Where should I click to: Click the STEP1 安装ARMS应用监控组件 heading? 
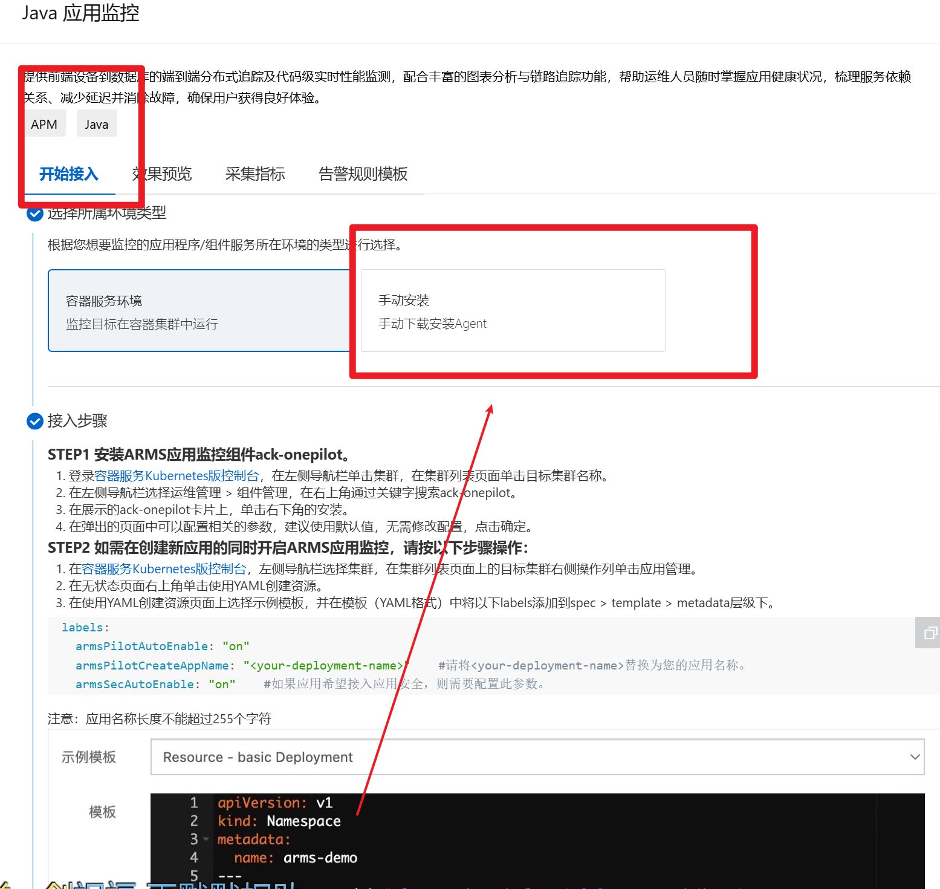199,455
